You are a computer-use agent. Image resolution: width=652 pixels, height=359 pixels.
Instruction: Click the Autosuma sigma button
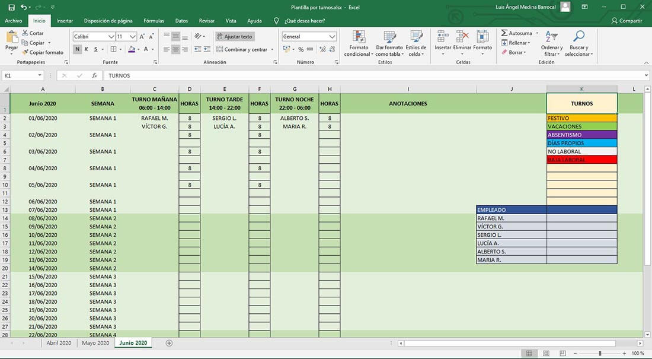click(x=516, y=33)
